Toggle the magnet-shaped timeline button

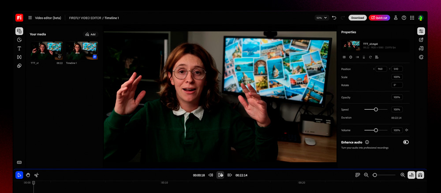pos(420,175)
